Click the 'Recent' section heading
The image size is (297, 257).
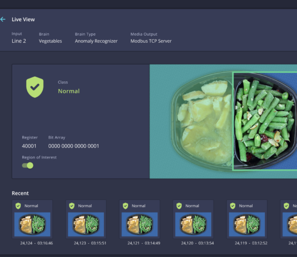pos(20,193)
